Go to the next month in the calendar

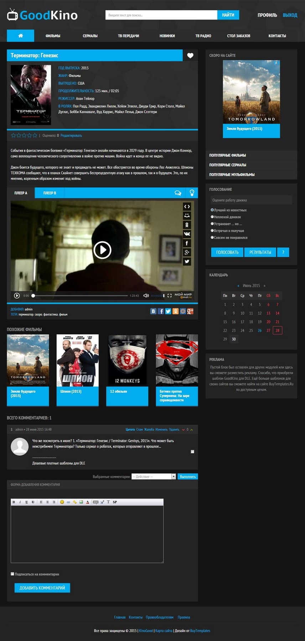click(x=264, y=286)
